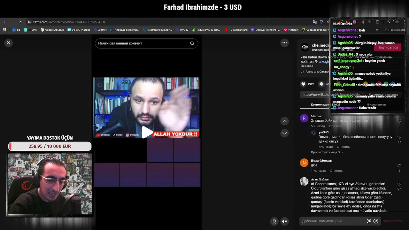This screenshot has width=409, height=230.
Task: Click the Google Translate icon in address bar
Action: pyautogui.click(x=315, y=22)
